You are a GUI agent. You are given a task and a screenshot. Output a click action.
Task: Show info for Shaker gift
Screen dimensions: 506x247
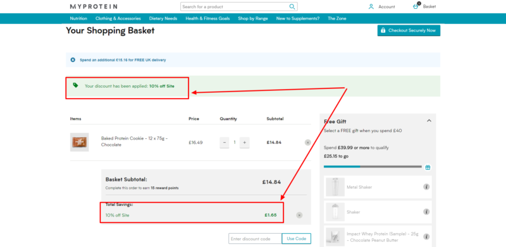[426, 212]
